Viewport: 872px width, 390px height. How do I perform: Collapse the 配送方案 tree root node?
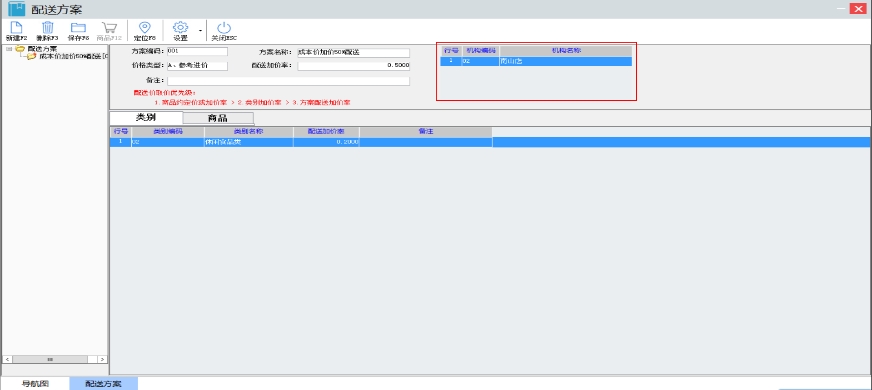click(x=9, y=49)
